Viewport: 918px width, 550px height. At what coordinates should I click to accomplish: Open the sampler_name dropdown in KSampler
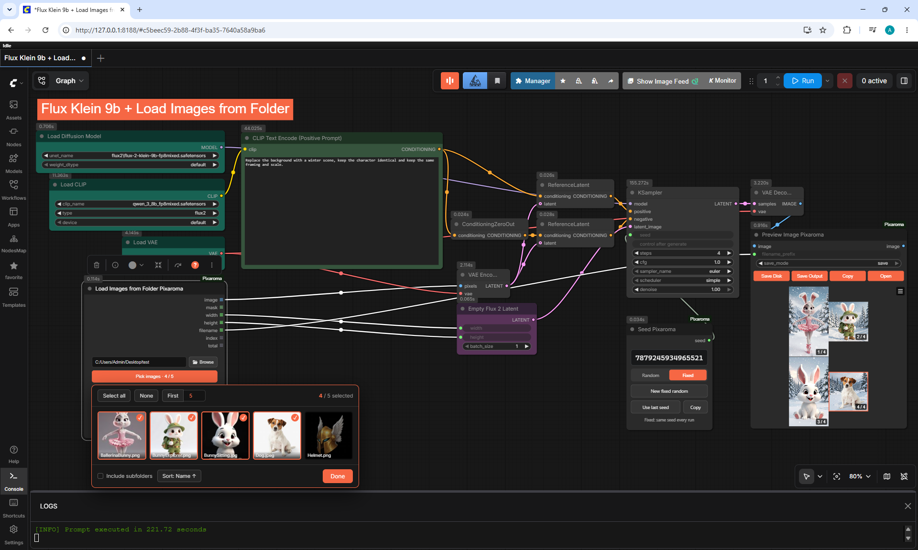tap(682, 271)
